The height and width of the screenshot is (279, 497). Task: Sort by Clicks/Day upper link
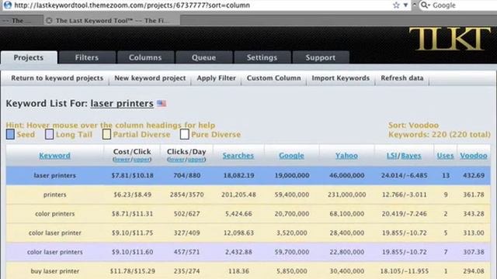(x=196, y=160)
